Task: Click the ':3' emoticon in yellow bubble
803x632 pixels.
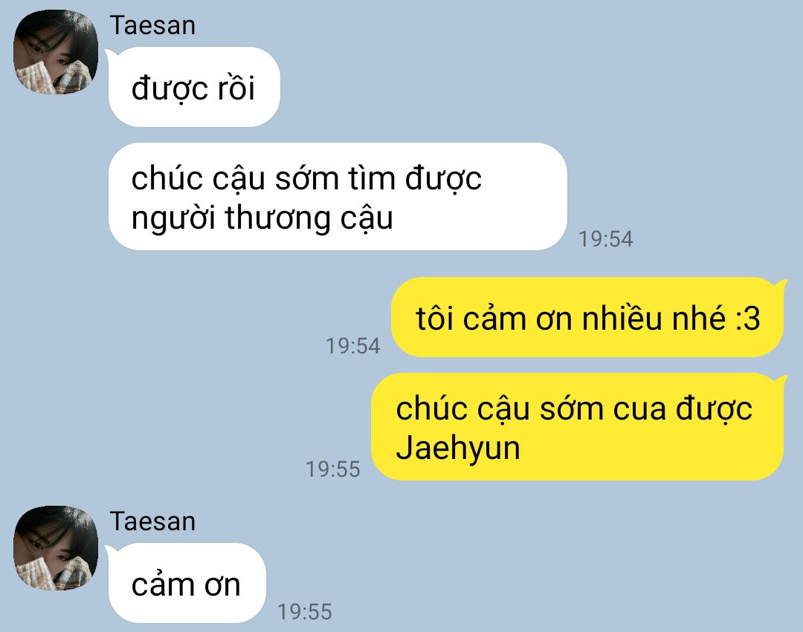Action: tap(748, 319)
